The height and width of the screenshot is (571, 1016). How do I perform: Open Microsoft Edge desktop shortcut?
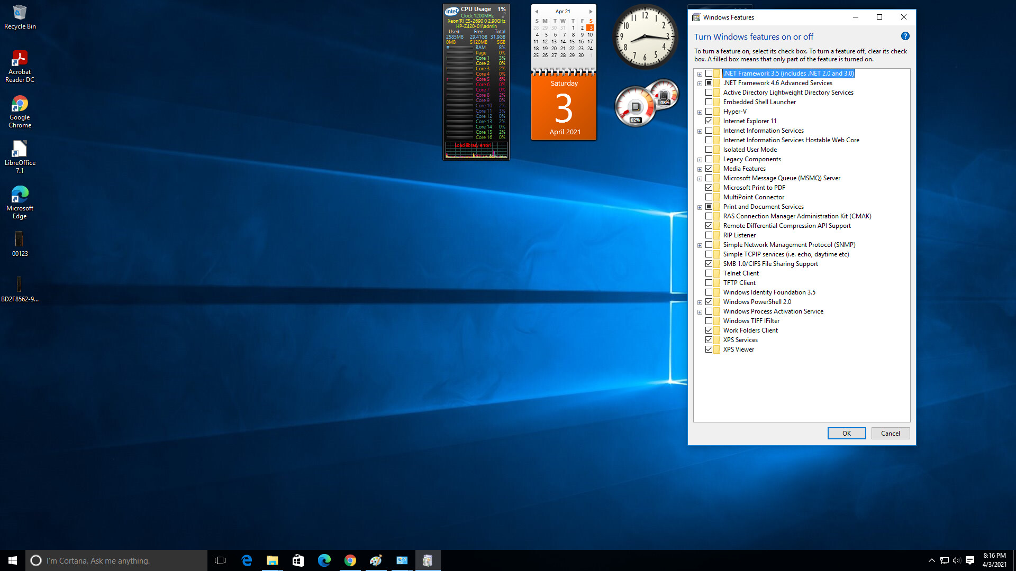coord(20,202)
